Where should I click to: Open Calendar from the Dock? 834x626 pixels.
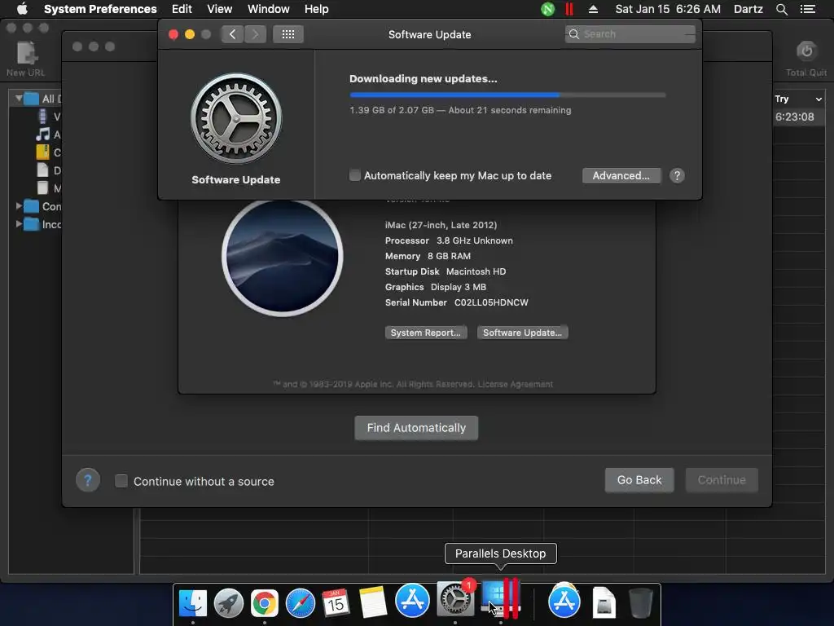click(336, 602)
